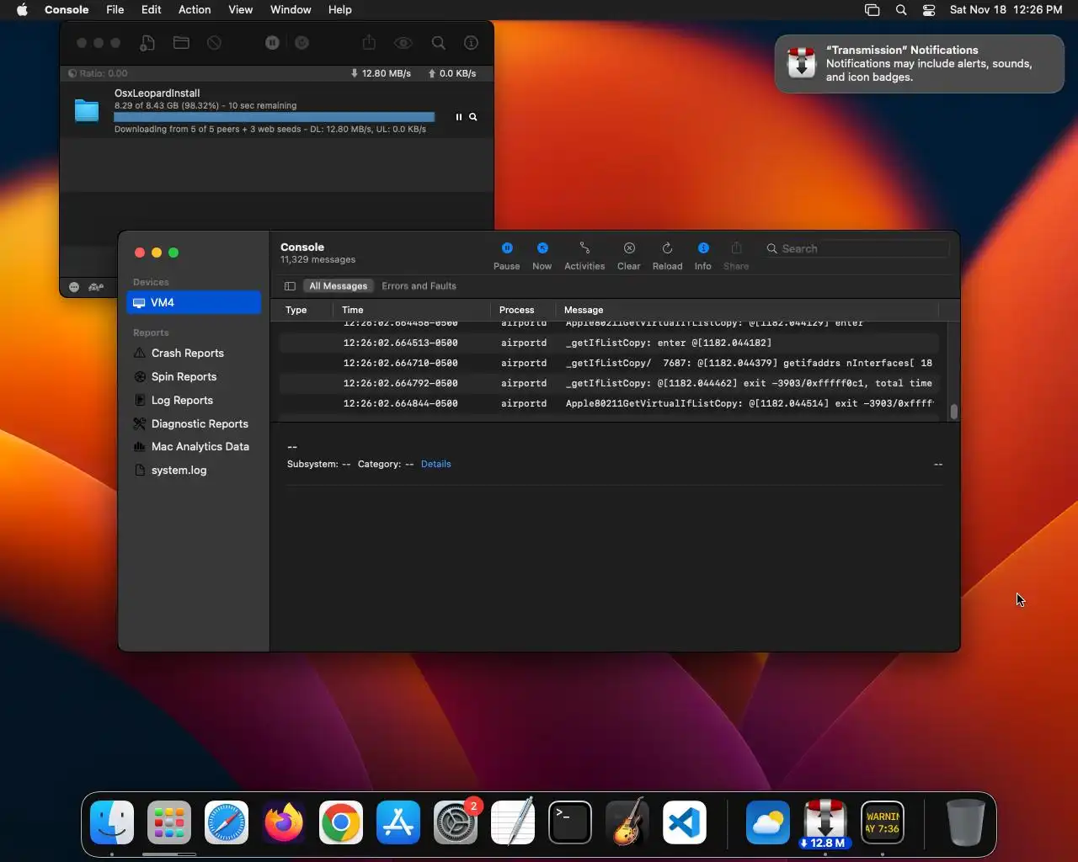Select log row at 12:26:02.664792-0500
The image size is (1078, 862).
click(609, 383)
